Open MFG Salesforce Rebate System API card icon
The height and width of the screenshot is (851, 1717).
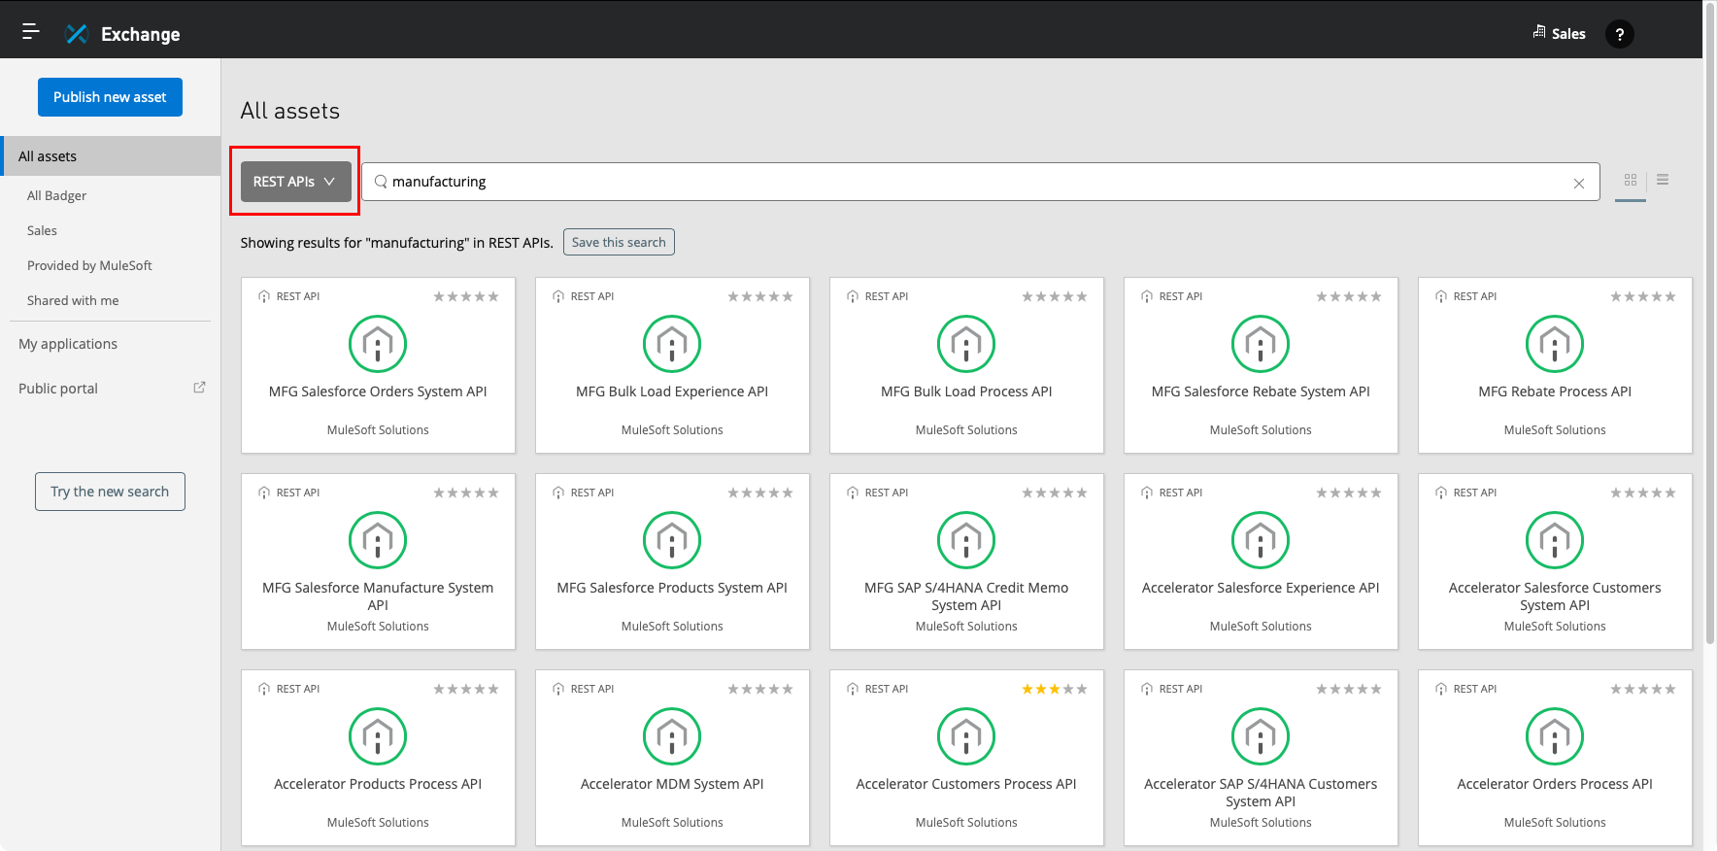[x=1261, y=344]
